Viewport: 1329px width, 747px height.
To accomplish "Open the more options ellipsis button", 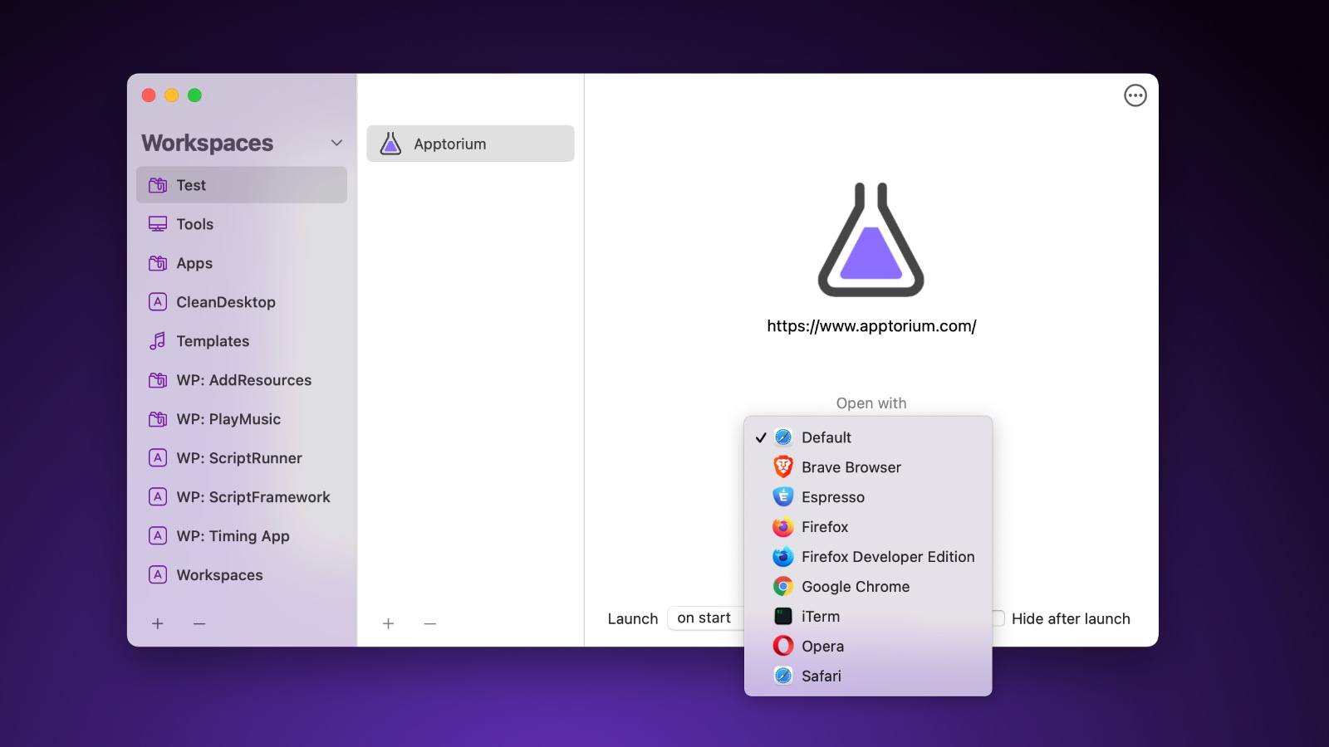I will pyautogui.click(x=1135, y=95).
